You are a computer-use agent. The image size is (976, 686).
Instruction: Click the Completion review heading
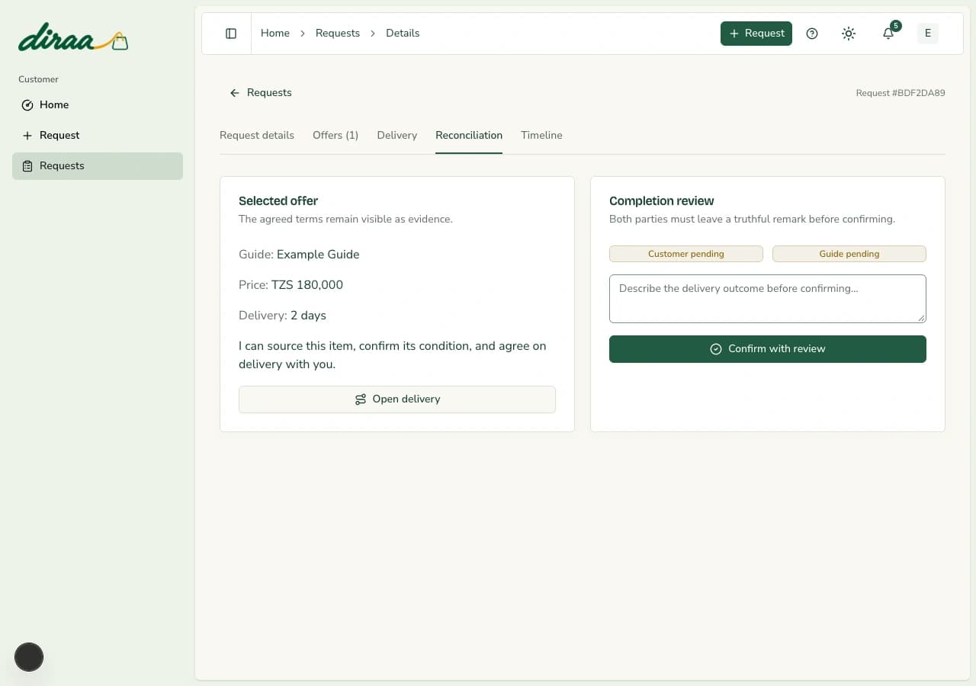point(662,201)
